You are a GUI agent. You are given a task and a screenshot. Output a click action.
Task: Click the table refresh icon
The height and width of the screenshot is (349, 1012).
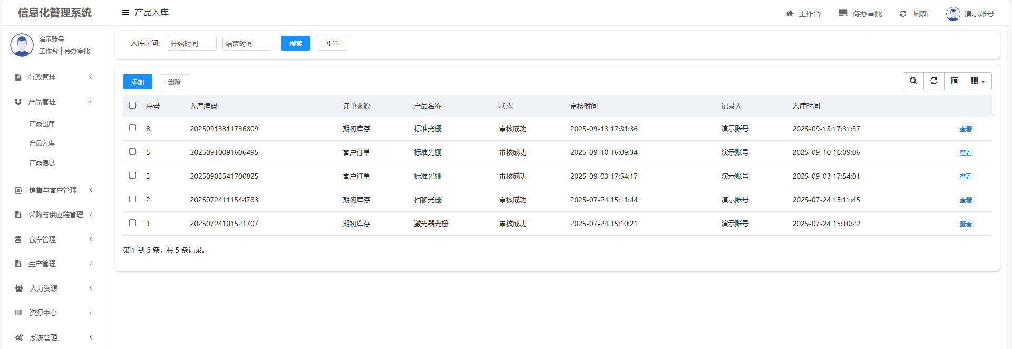(x=933, y=81)
